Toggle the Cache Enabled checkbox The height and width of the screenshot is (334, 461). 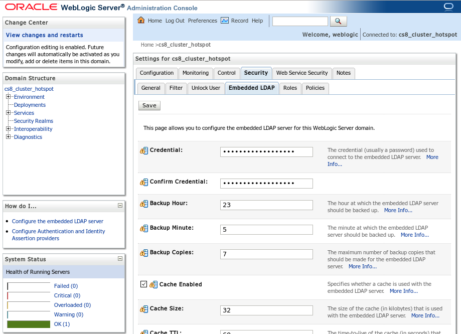point(144,284)
